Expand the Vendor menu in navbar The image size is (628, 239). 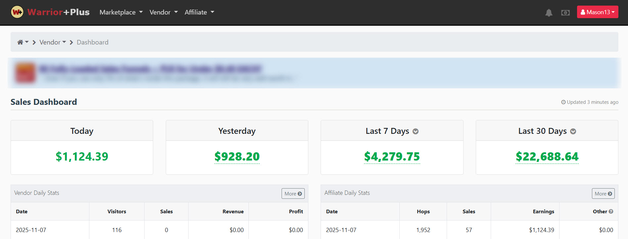pyautogui.click(x=163, y=12)
